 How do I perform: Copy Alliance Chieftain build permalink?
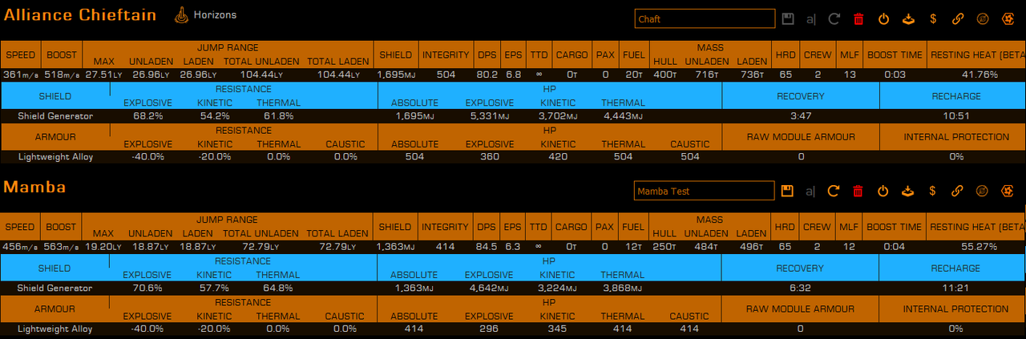click(957, 18)
